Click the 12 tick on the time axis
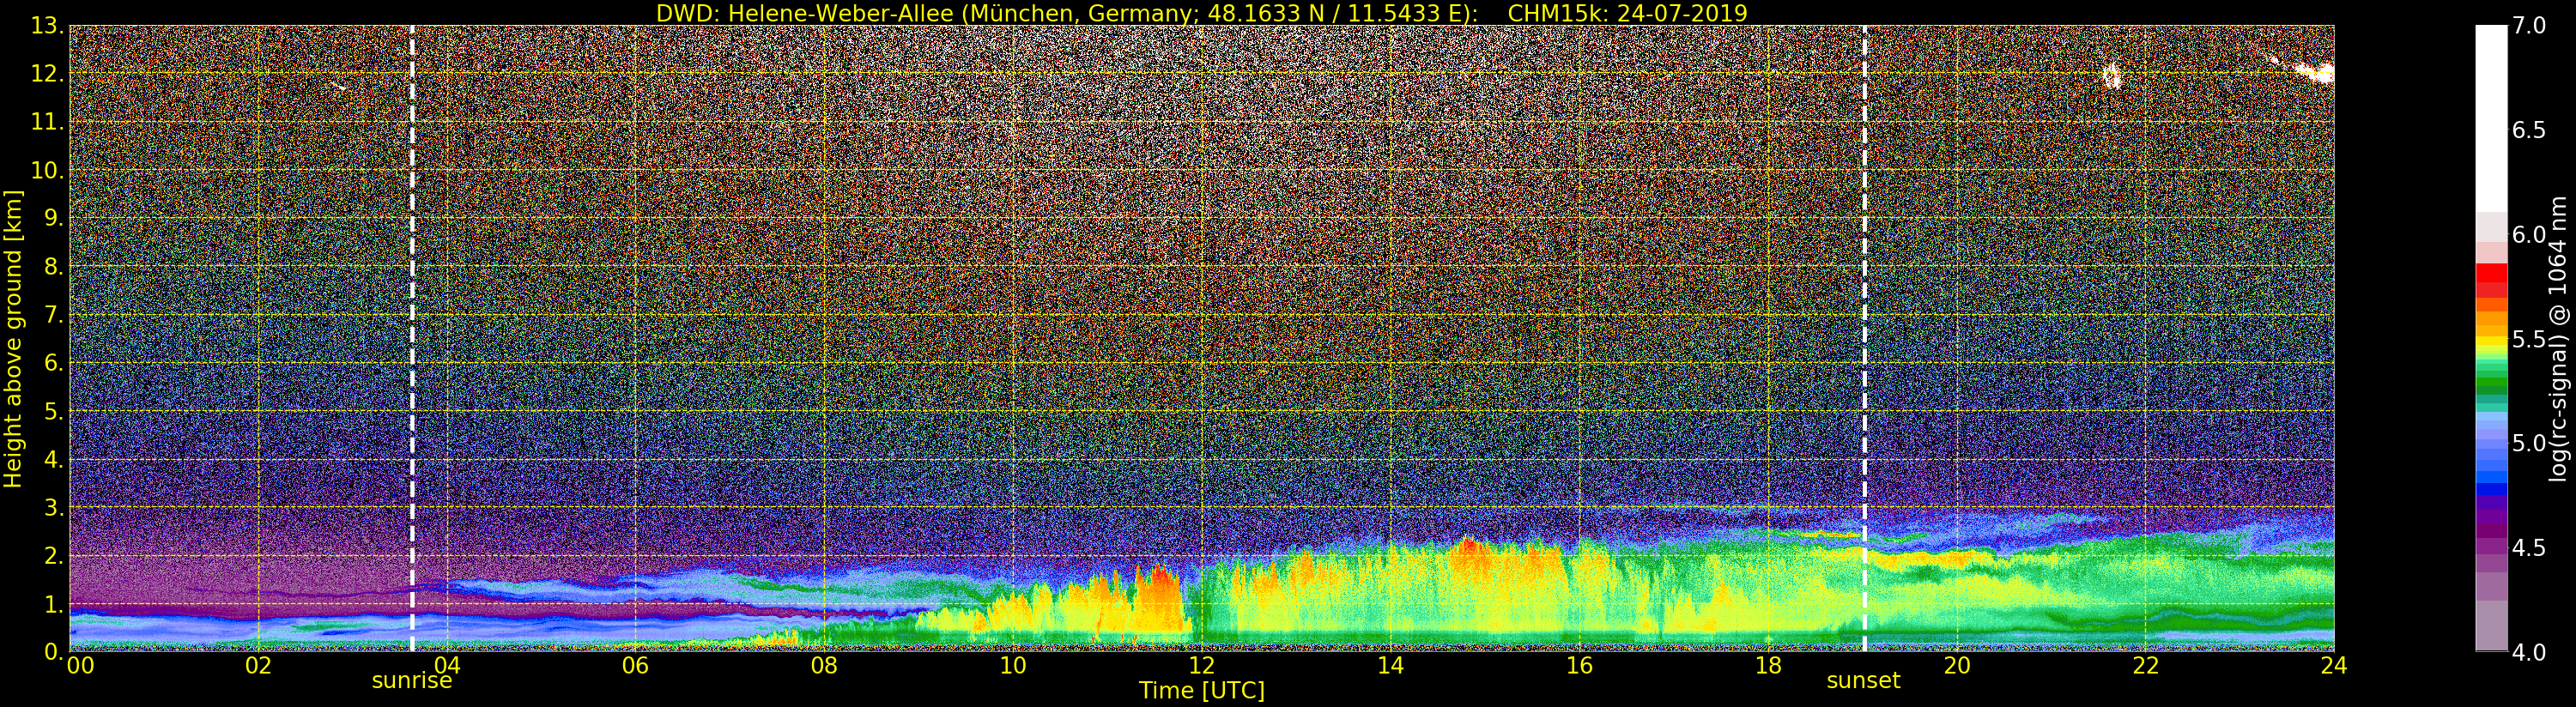This screenshot has width=2576, height=707. tap(1201, 666)
